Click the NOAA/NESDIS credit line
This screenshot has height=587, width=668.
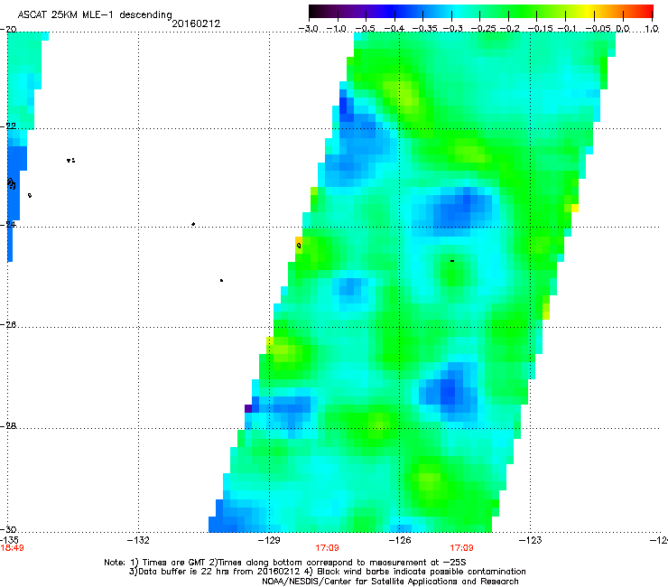tap(390, 582)
